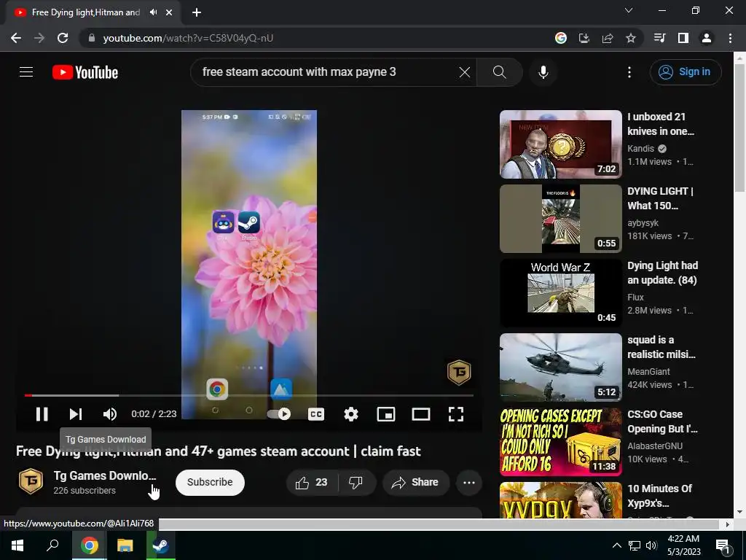Go to YouTube home via logo

[85, 72]
